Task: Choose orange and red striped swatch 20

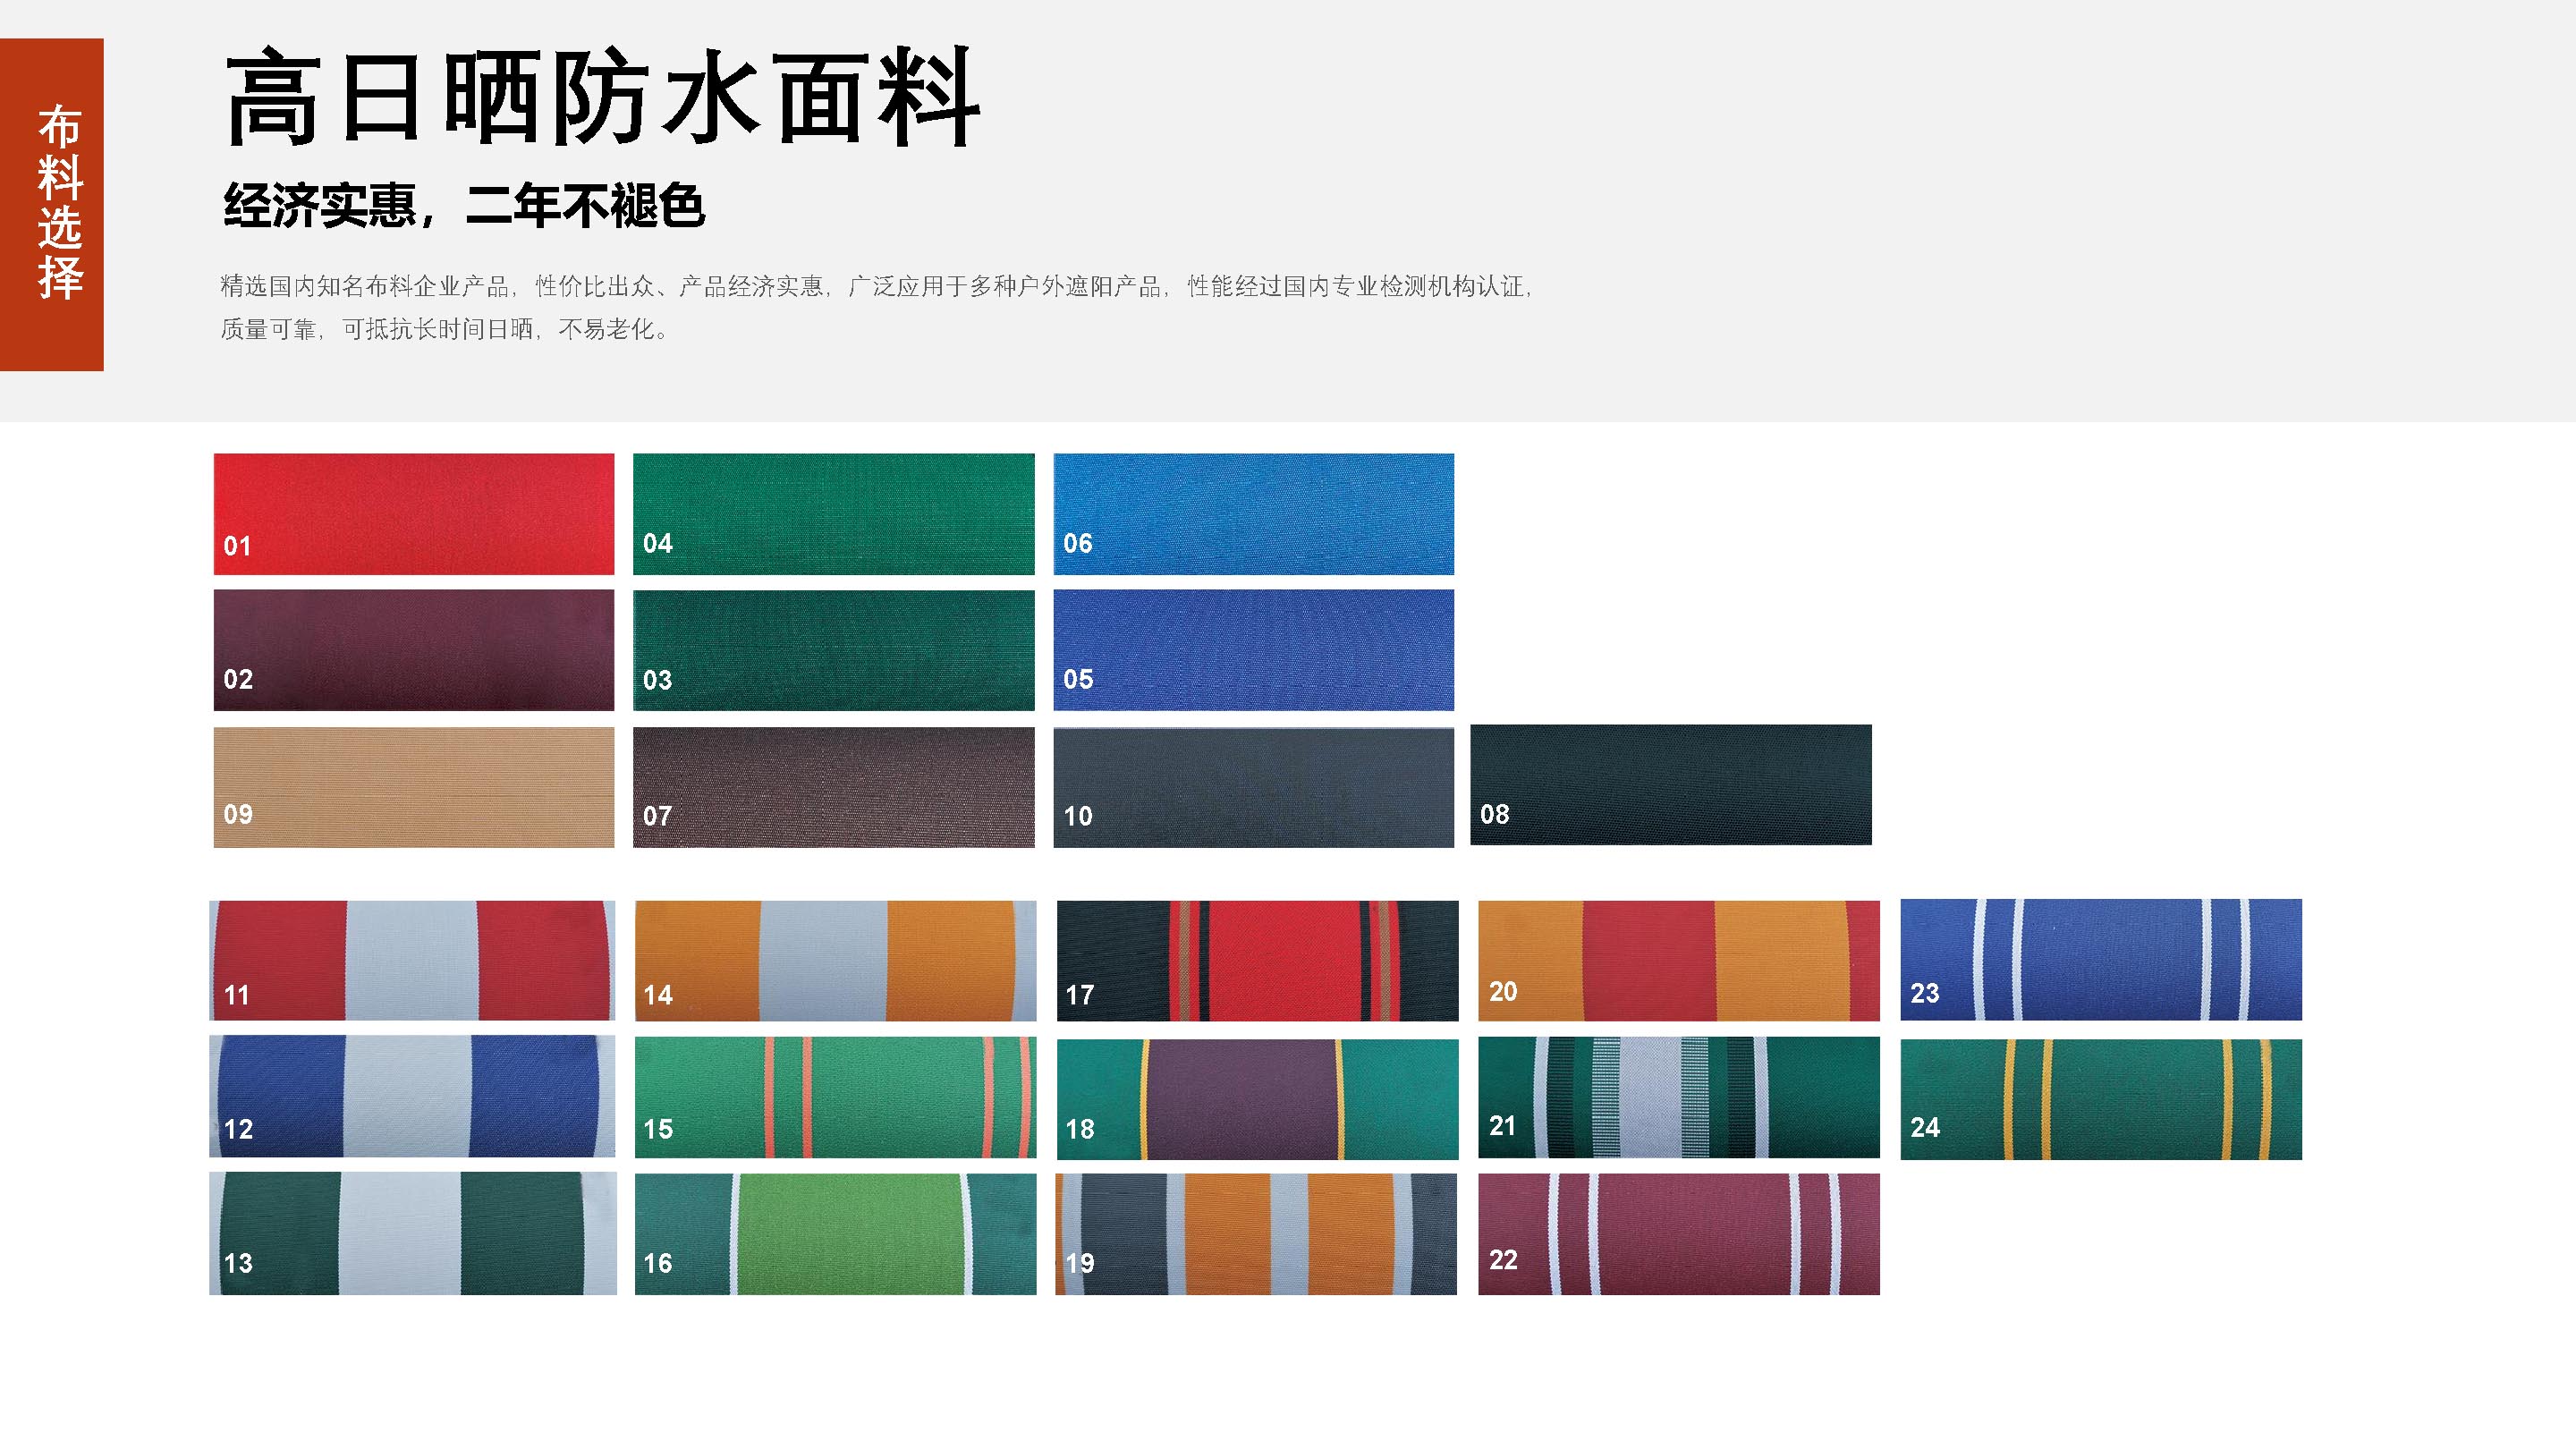Action: coord(1678,960)
